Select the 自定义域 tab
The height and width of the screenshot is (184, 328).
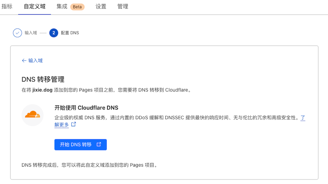[x=35, y=7]
